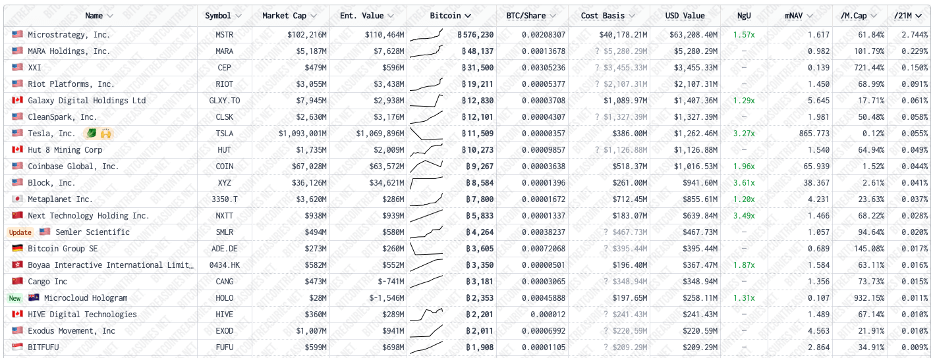This screenshot has width=933, height=358.
Task: Click the US flag next to MARA Holdings
Action: pyautogui.click(x=17, y=51)
